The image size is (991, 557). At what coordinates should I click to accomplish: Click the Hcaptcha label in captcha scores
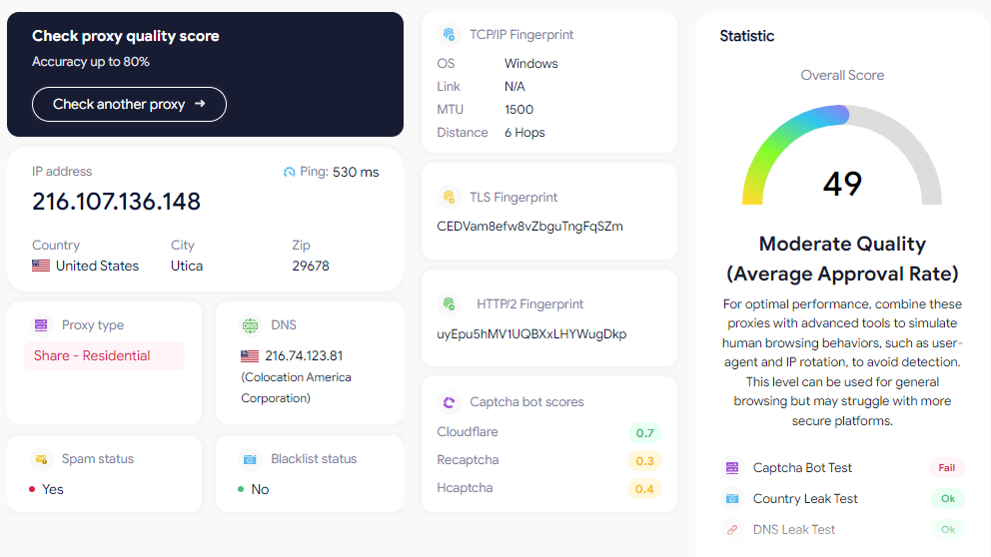465,487
